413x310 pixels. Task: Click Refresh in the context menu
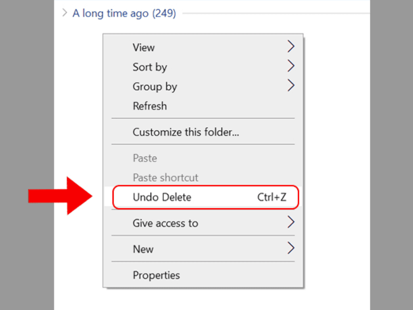pyautogui.click(x=150, y=106)
